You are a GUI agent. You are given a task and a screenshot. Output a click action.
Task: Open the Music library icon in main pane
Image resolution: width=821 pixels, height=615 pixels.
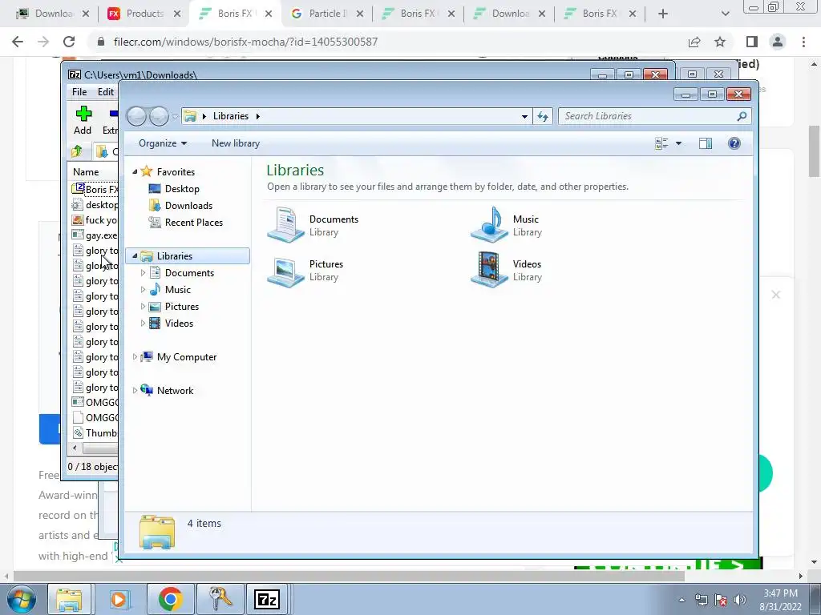490,225
